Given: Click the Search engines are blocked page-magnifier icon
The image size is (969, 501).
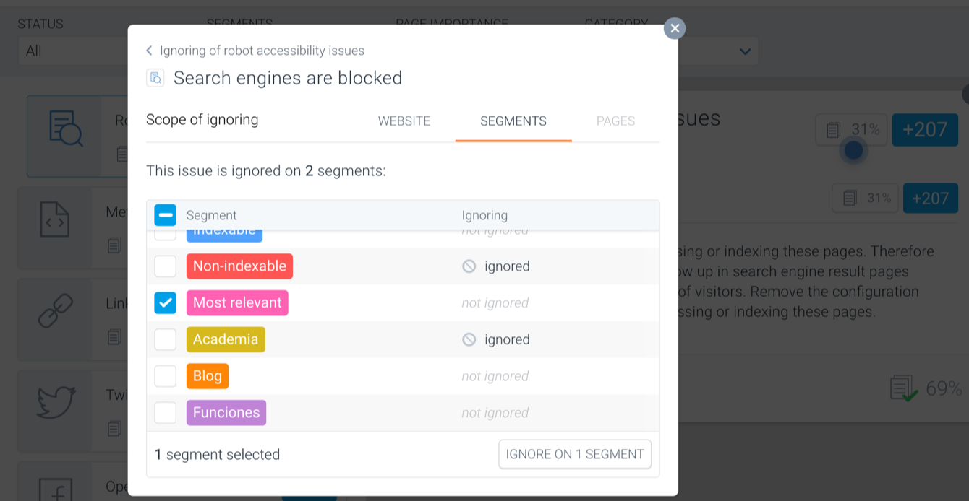Looking at the screenshot, I should 155,78.
